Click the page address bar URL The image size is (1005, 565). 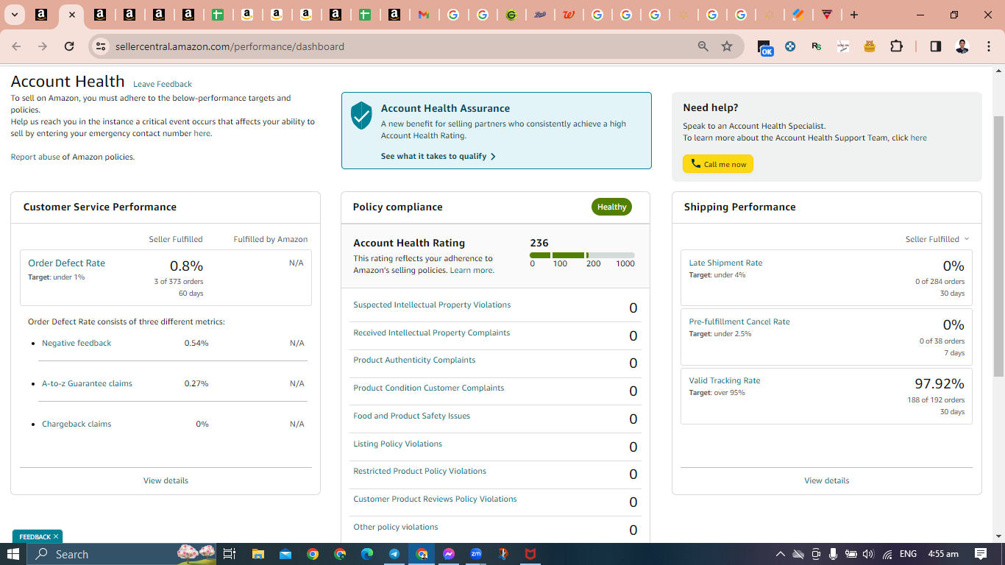pyautogui.click(x=230, y=46)
